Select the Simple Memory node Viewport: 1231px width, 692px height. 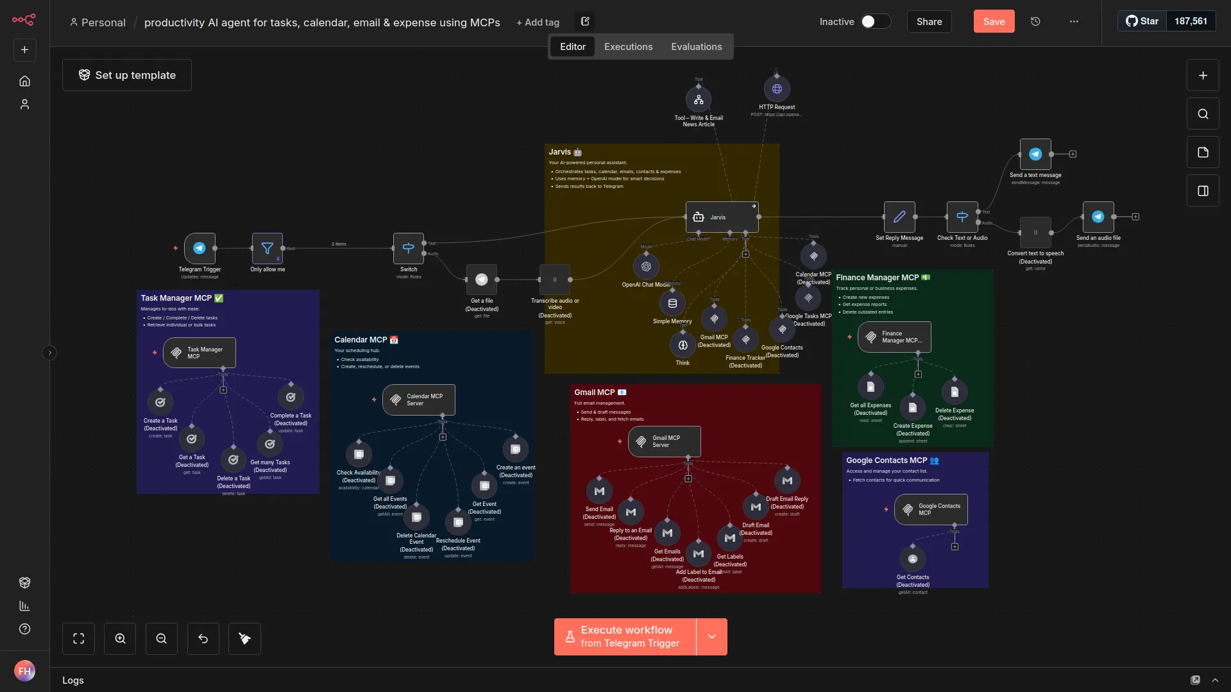(672, 303)
